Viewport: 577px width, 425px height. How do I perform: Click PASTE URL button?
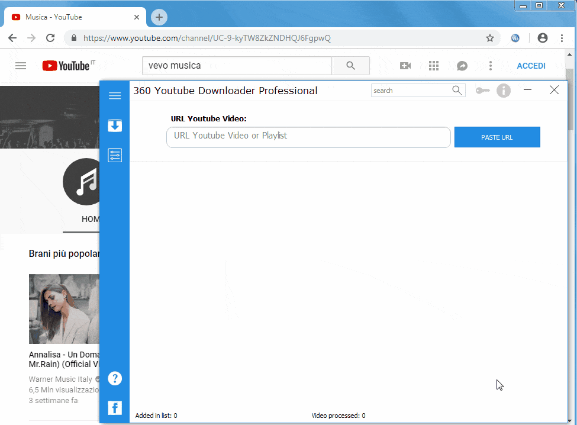pyautogui.click(x=497, y=137)
